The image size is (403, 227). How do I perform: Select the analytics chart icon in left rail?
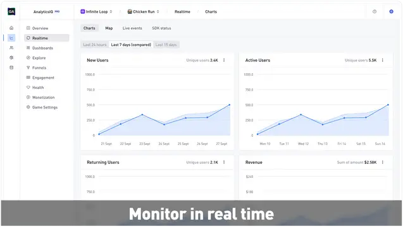click(11, 38)
